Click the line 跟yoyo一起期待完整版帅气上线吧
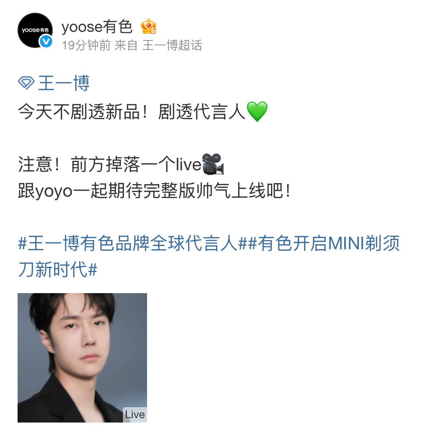This screenshot has width=428, height=428. [155, 190]
